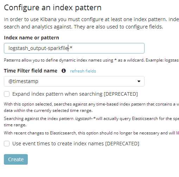Click the 'Time Filter field name' label
Viewport: 179px width, 177px height.
31,71
